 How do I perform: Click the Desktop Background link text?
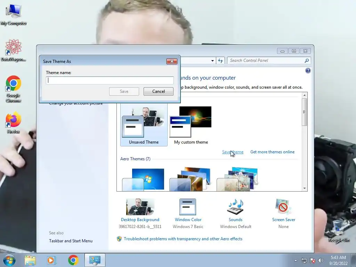click(140, 220)
